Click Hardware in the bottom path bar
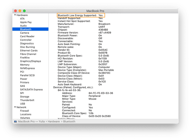The height and width of the screenshot is (140, 191). [x=54, y=121]
